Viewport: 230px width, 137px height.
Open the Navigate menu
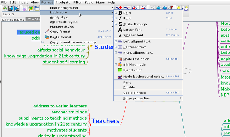click(x=63, y=3)
